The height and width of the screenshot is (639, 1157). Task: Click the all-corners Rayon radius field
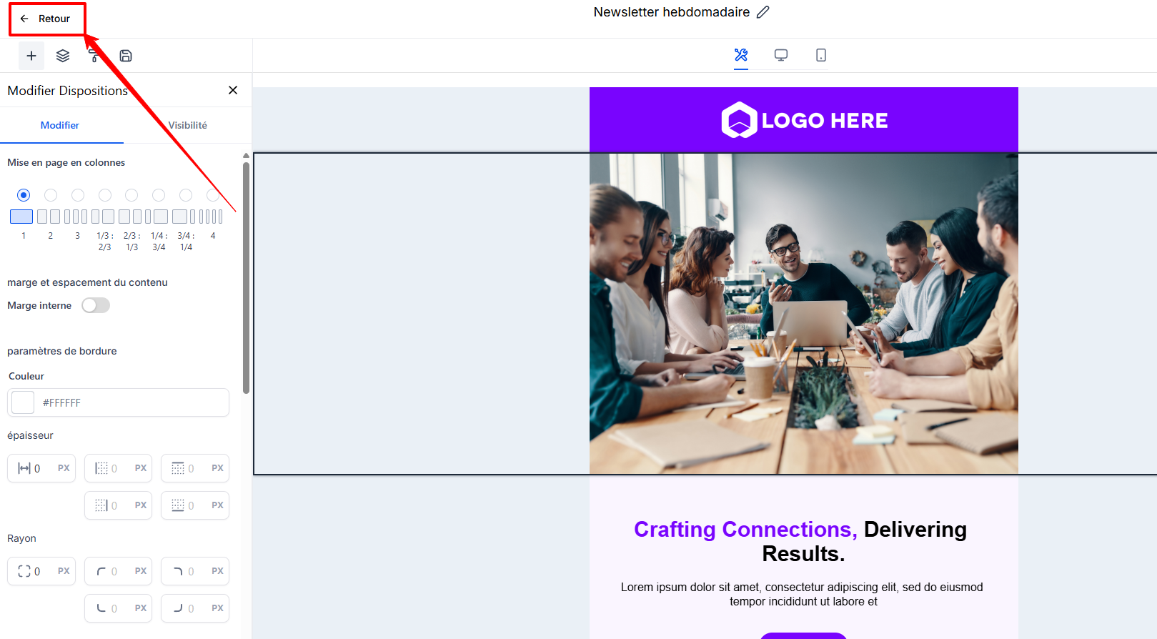(x=41, y=571)
